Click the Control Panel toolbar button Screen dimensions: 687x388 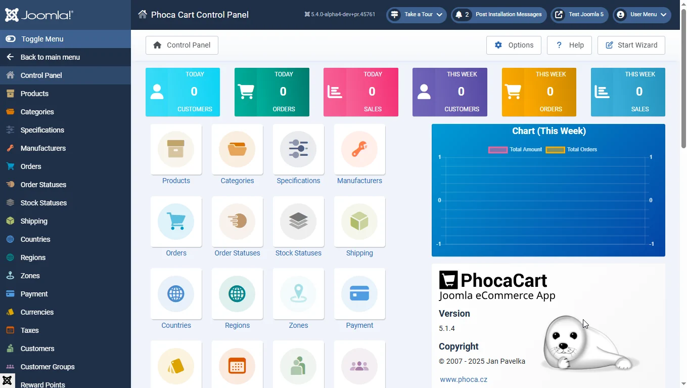point(182,45)
